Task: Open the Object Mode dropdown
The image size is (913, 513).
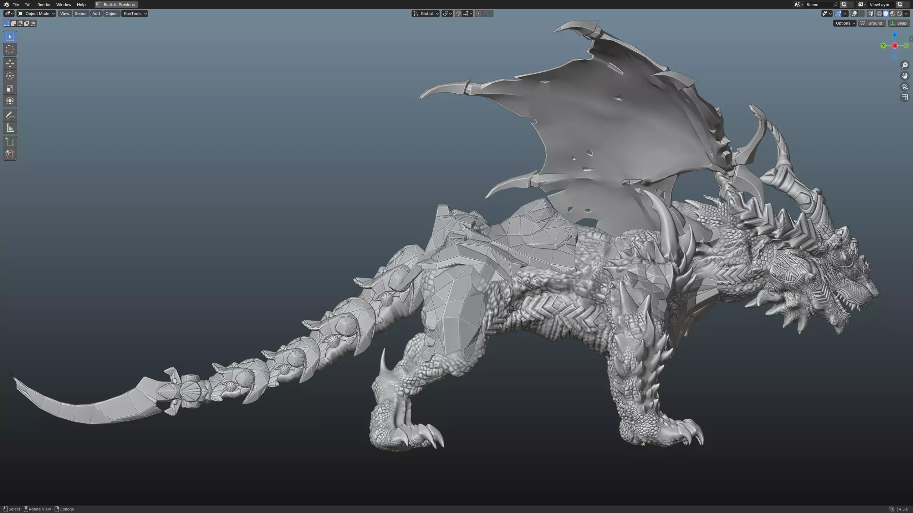Action: [36, 14]
